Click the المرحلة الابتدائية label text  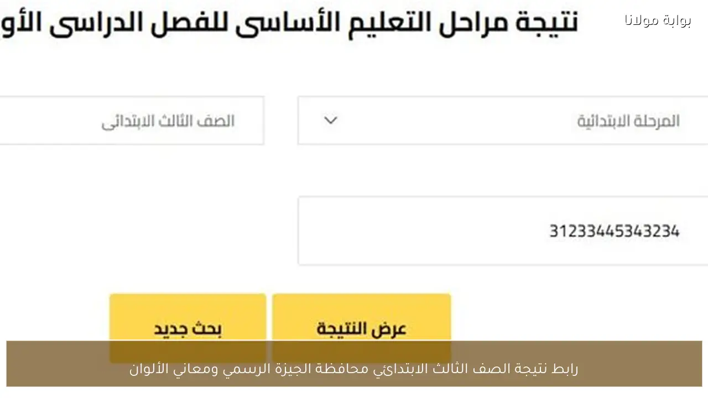tap(627, 121)
